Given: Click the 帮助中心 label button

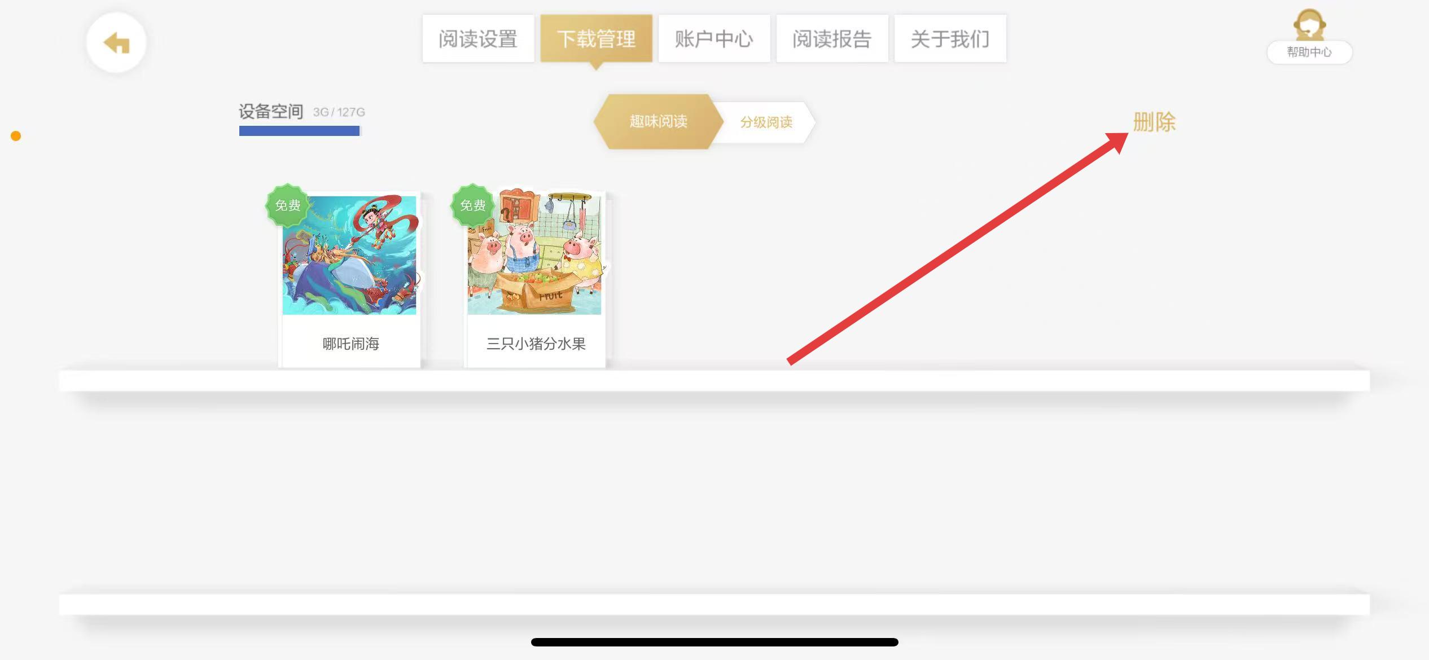Looking at the screenshot, I should point(1309,52).
